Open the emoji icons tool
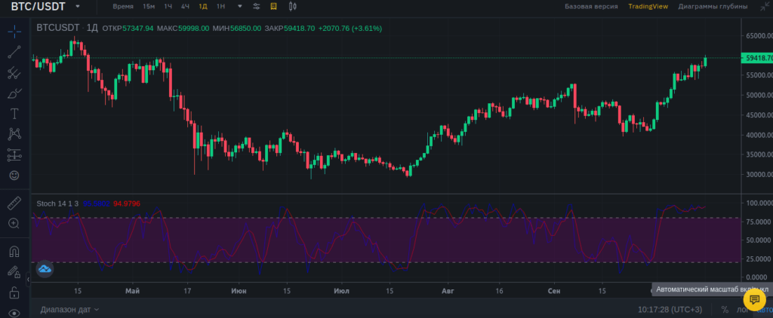773x318 pixels. [x=14, y=175]
